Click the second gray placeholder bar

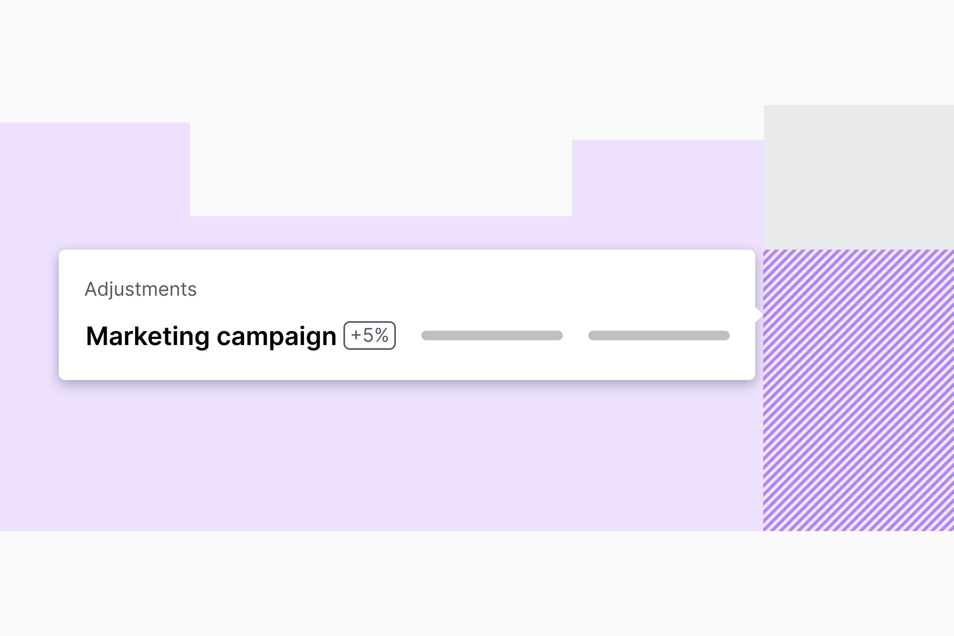(x=659, y=335)
